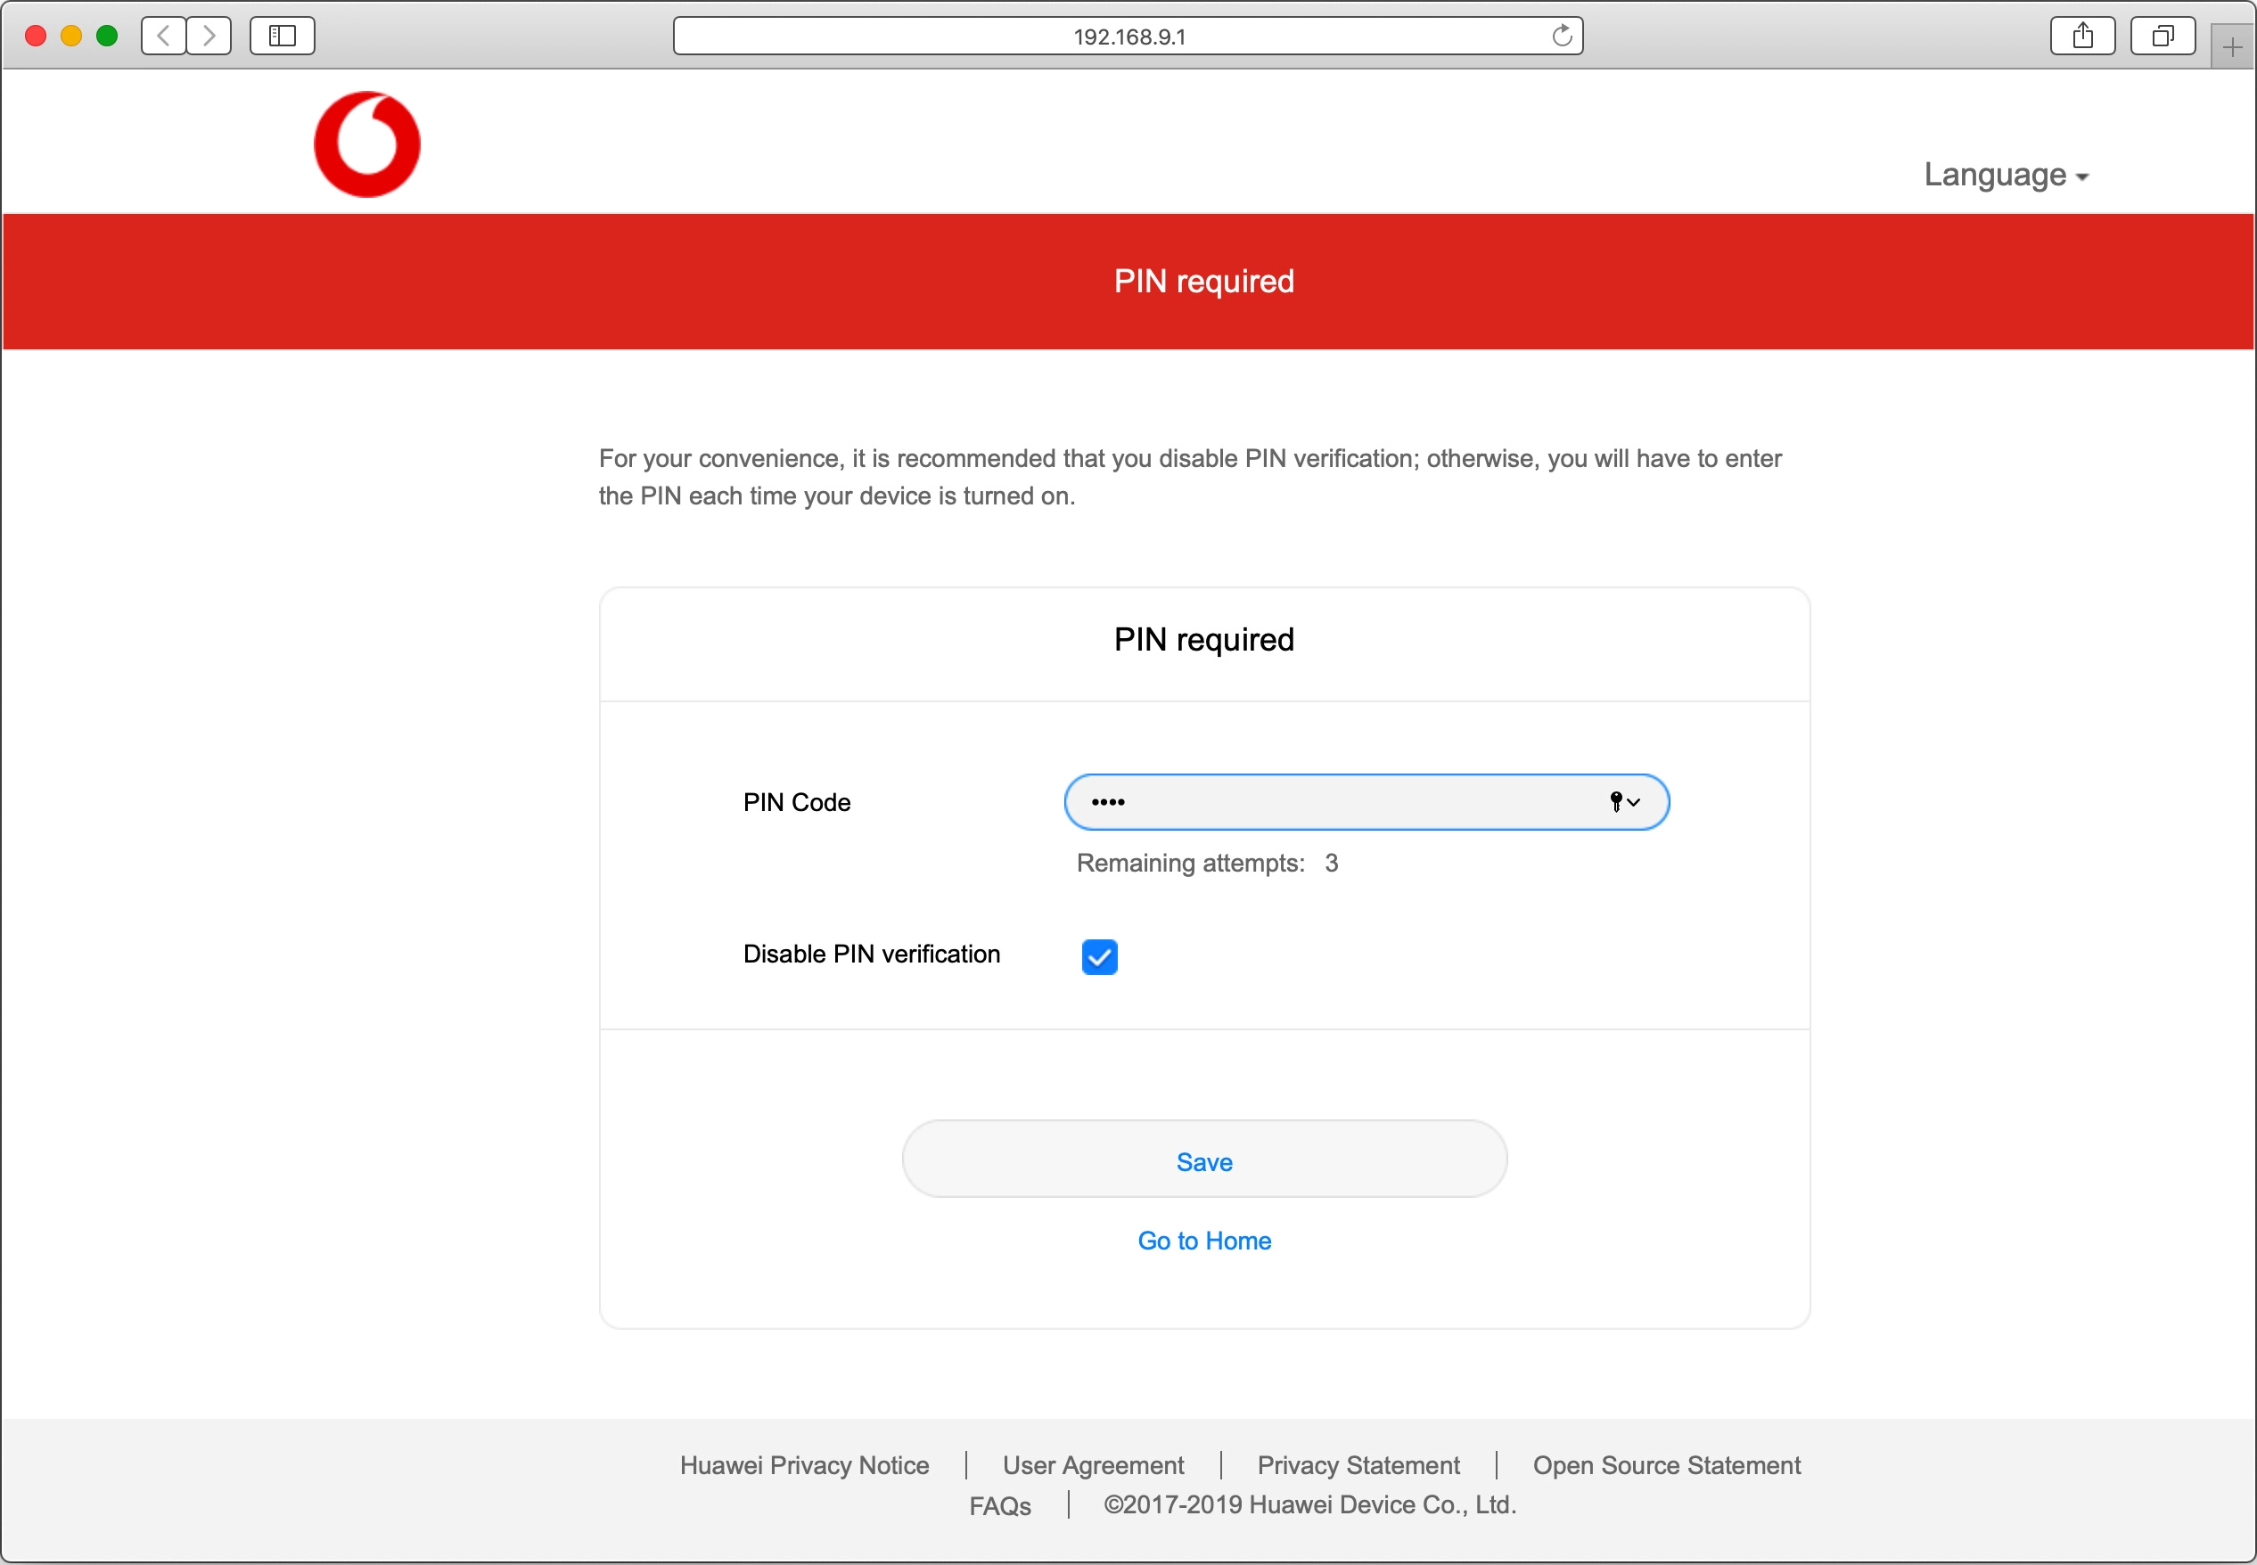Show all tabs overview icon
The width and height of the screenshot is (2257, 1565).
[x=2162, y=37]
